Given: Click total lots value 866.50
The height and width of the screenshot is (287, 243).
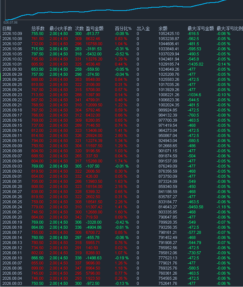Looking at the screenshot, I should pos(37,258).
